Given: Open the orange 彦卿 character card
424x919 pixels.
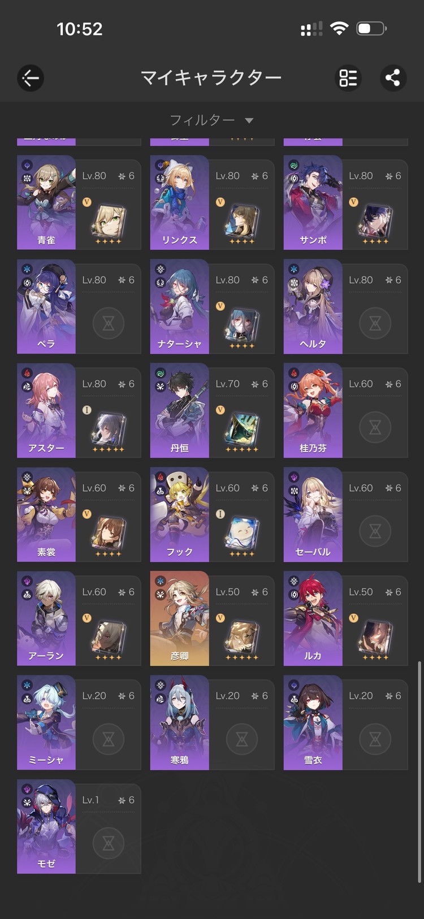Looking at the screenshot, I should pos(213,618).
